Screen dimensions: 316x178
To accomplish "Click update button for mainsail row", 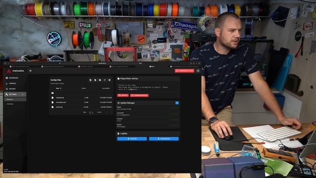I will click(174, 120).
